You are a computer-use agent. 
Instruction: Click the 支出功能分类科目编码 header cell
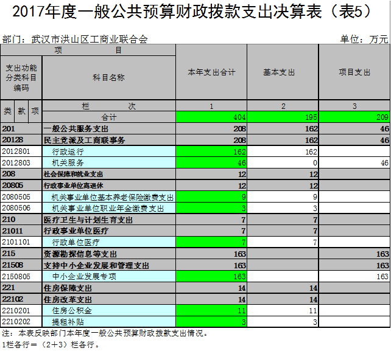click(x=21, y=77)
